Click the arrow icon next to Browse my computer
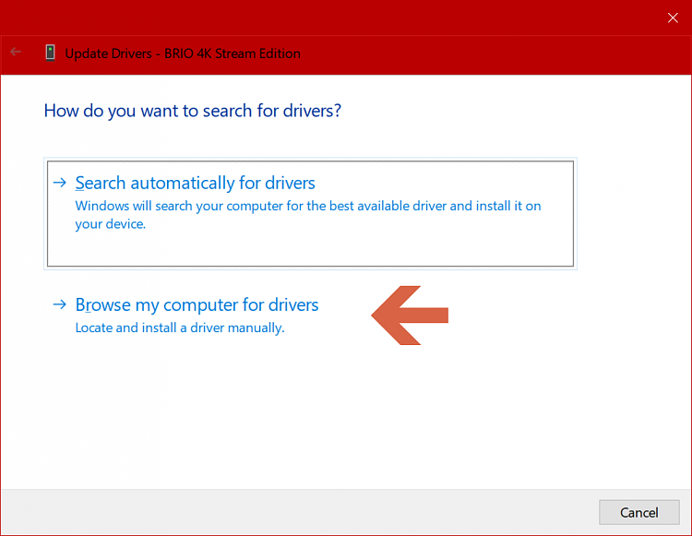This screenshot has width=692, height=536. (60, 304)
